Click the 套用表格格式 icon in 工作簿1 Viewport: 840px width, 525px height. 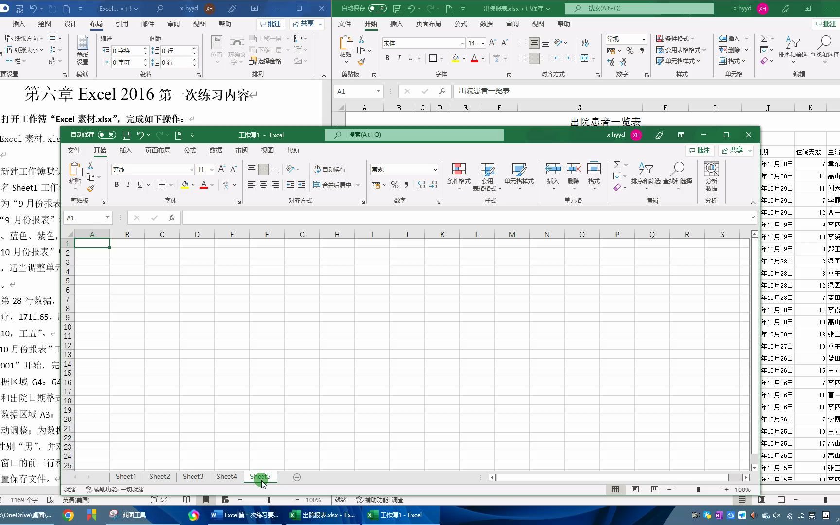(x=487, y=169)
